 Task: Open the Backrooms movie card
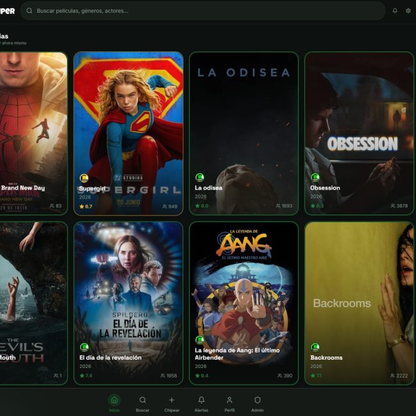[x=359, y=303]
